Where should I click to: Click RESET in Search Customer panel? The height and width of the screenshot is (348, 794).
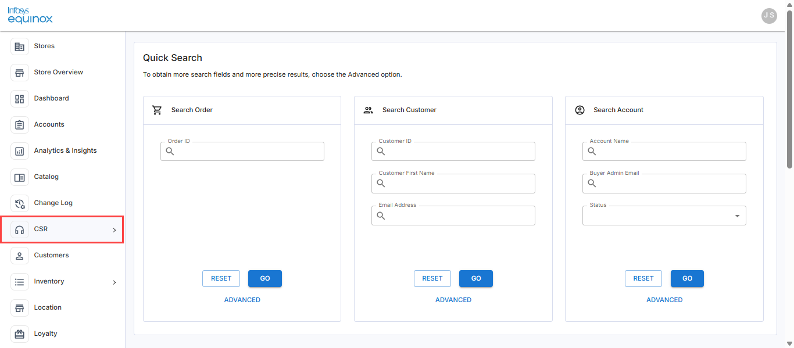432,278
